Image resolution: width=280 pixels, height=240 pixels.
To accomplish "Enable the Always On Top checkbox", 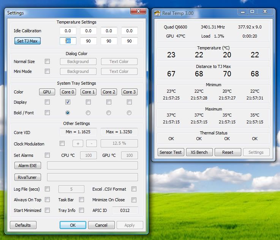I will point(47,199).
